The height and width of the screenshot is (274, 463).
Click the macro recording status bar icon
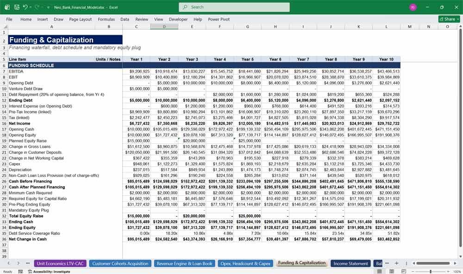click(x=20, y=271)
